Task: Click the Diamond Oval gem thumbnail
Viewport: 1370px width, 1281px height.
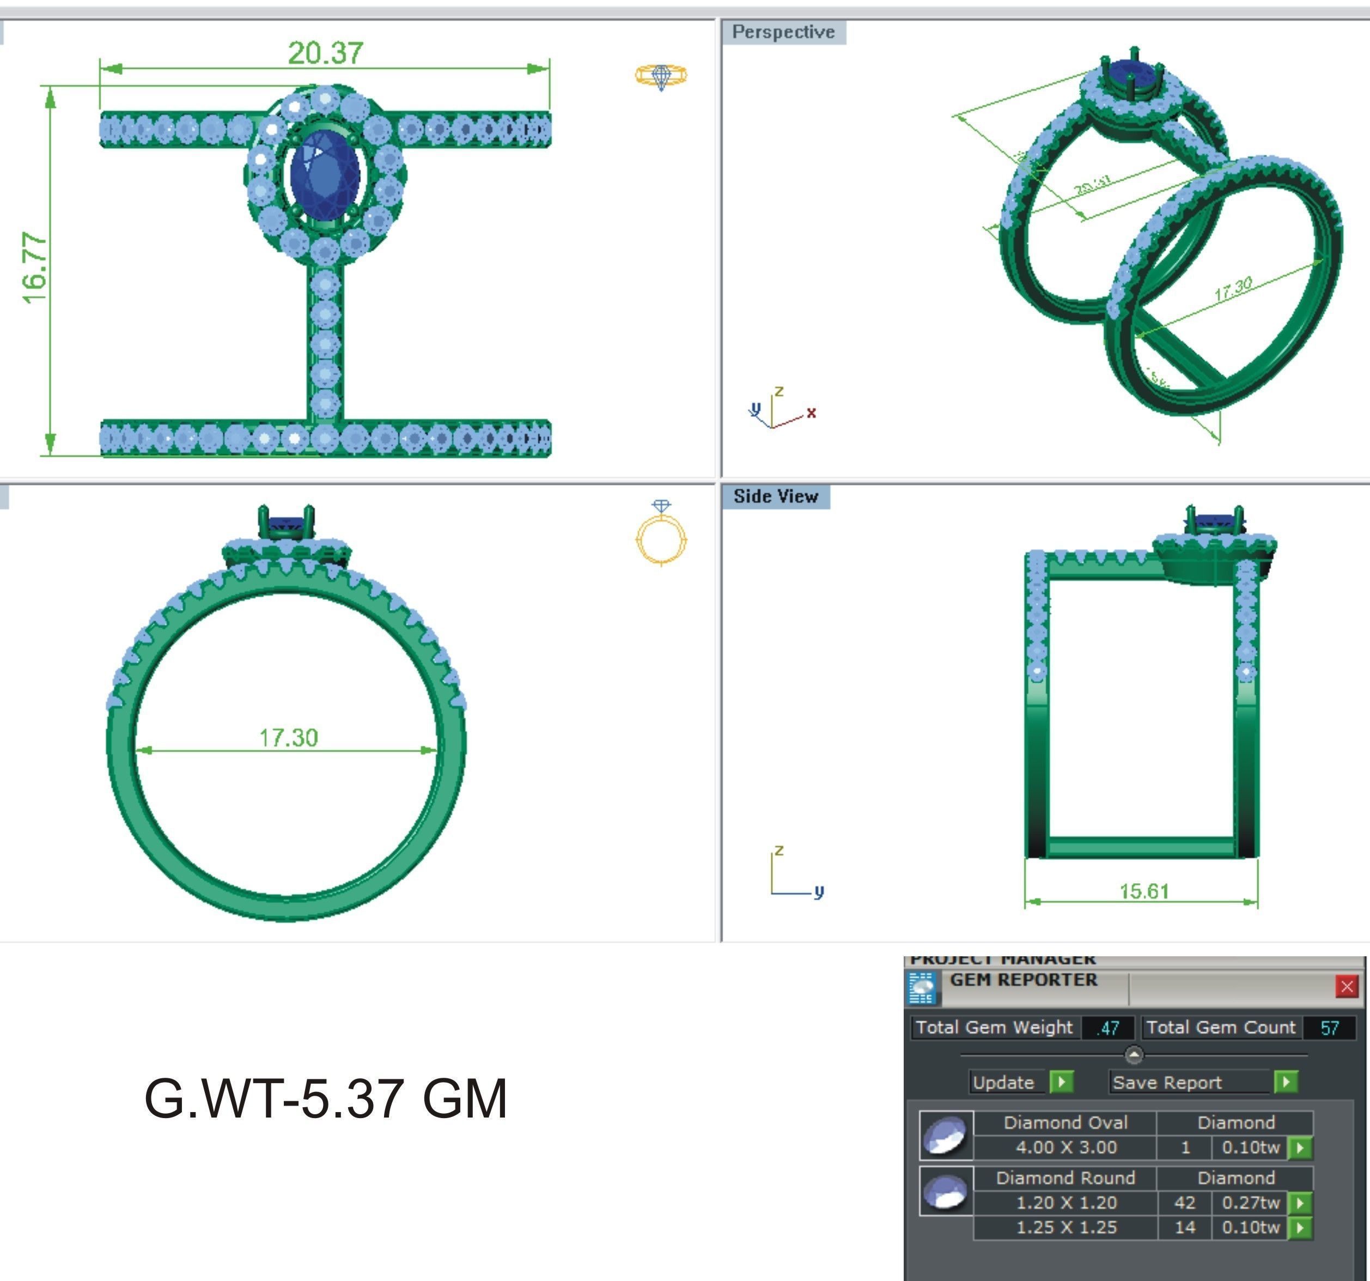Action: click(x=946, y=1135)
